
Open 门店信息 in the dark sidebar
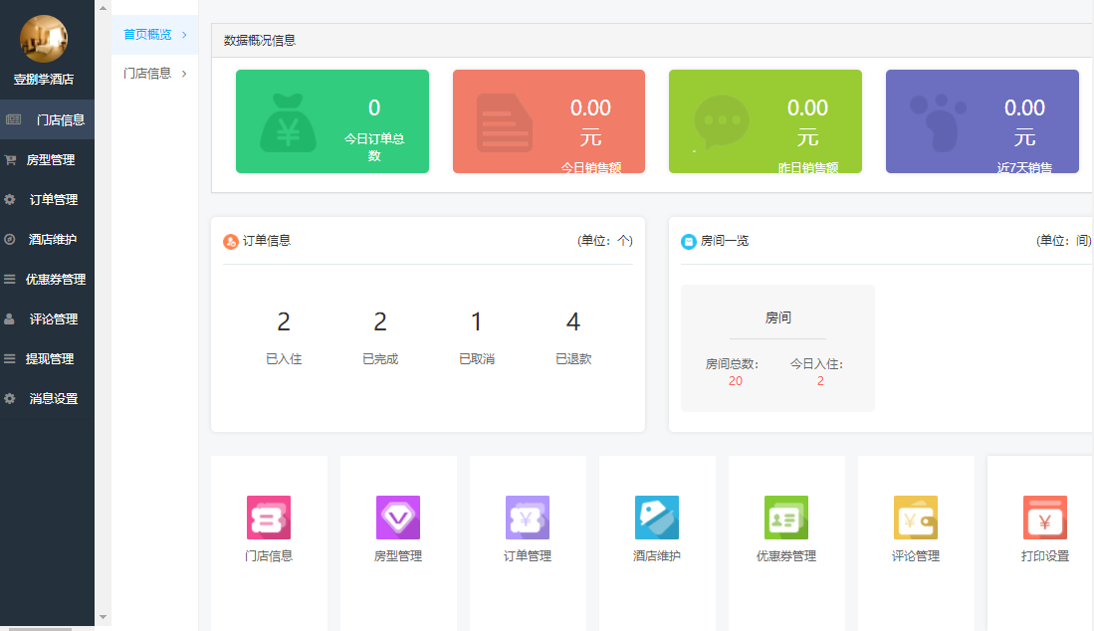47,119
